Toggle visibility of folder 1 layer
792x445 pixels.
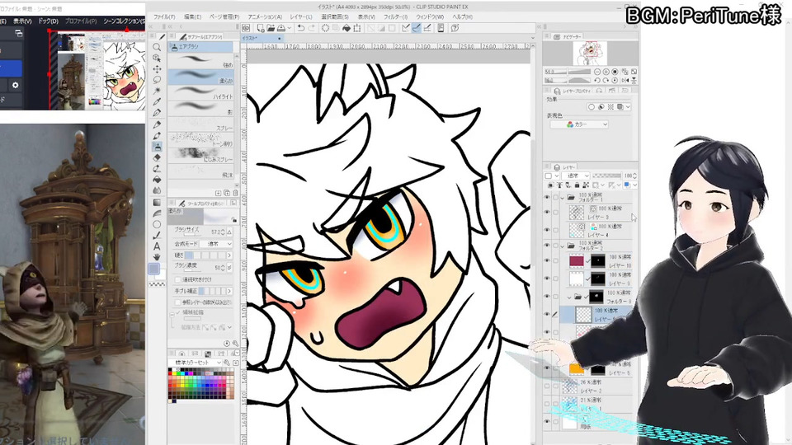tap(547, 197)
